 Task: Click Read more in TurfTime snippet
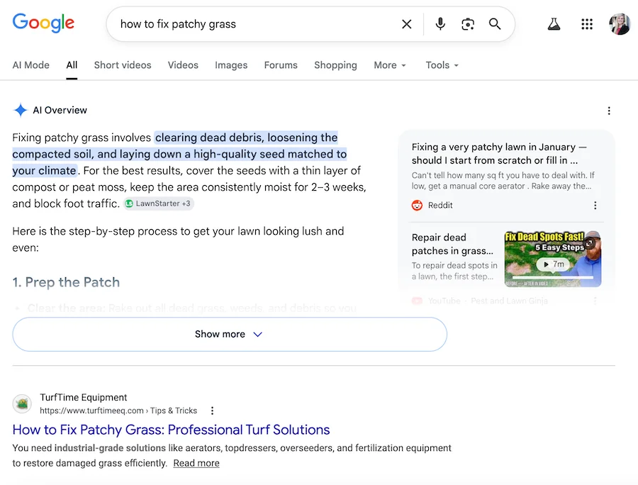tap(196, 463)
